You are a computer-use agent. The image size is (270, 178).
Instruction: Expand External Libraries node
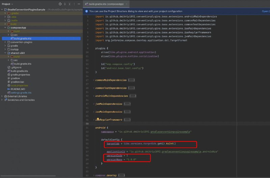[2, 96]
